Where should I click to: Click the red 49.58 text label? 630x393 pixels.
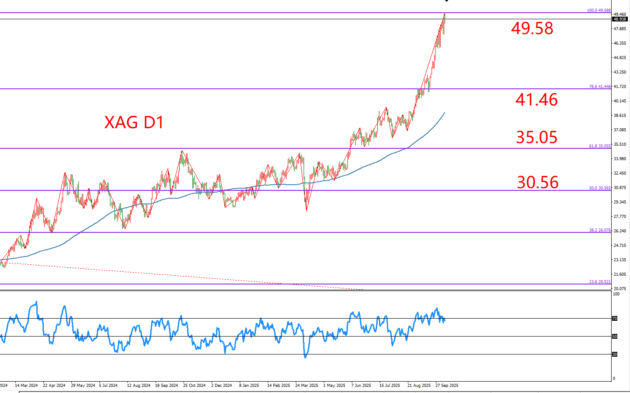tap(532, 28)
